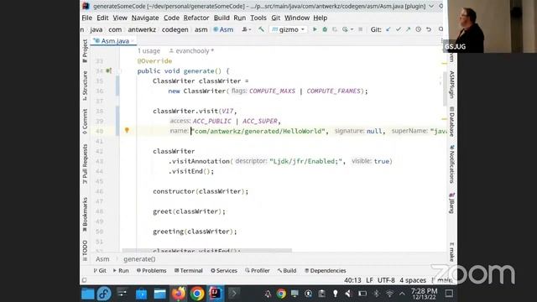Open the View menu
The width and height of the screenshot is (537, 302).
(120, 18)
